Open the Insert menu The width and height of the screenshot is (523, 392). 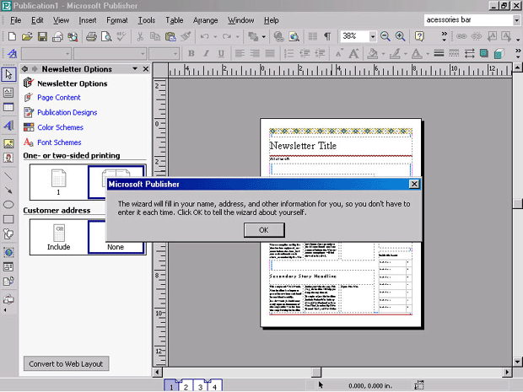pos(88,20)
